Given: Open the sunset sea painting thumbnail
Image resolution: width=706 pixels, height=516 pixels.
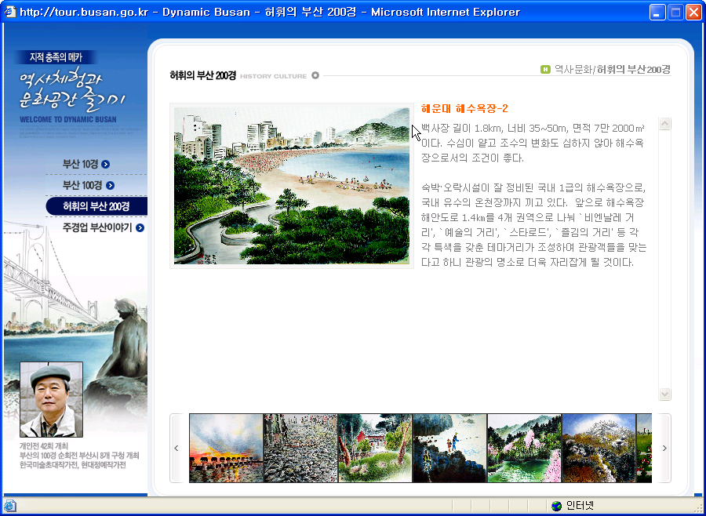Looking at the screenshot, I should point(226,448).
